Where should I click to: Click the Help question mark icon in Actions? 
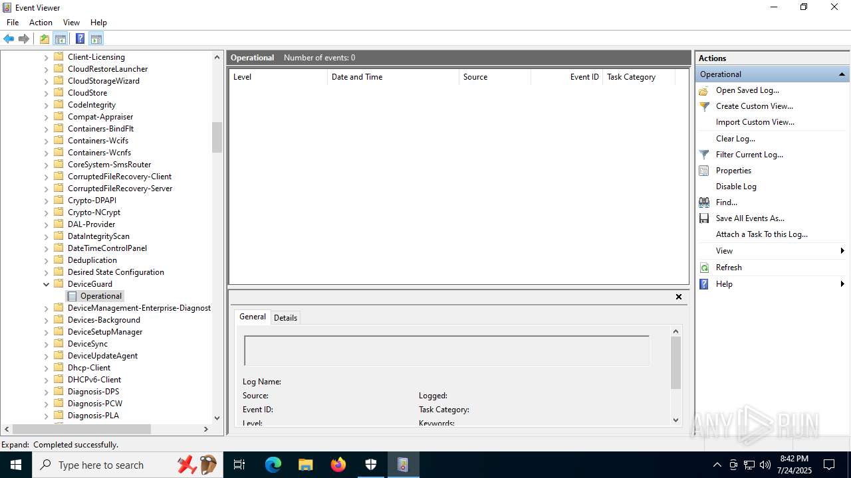point(704,284)
